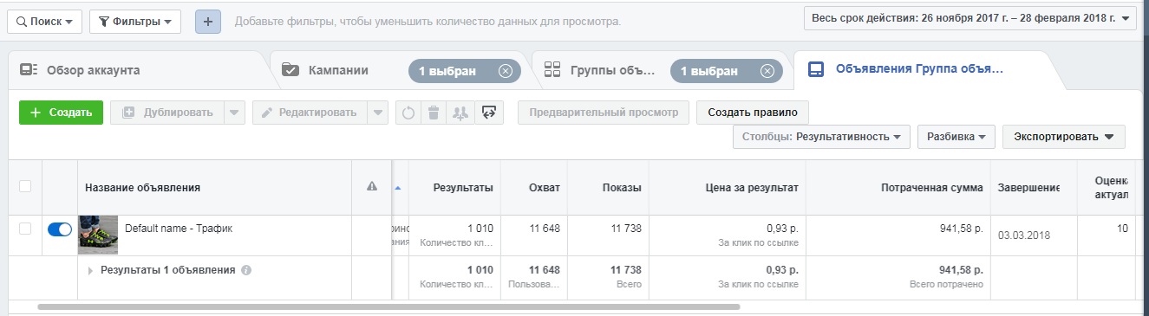Toggle the Default name - Трафик ad switch

60,229
